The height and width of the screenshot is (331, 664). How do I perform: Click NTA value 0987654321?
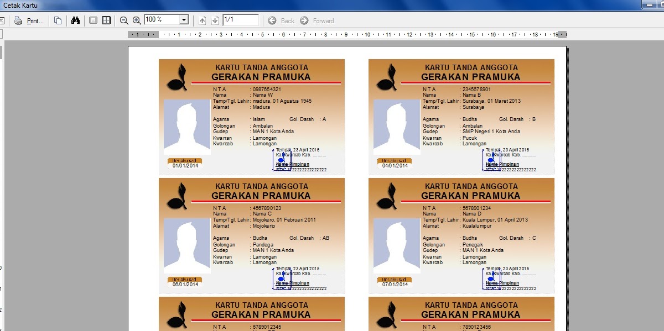click(267, 89)
